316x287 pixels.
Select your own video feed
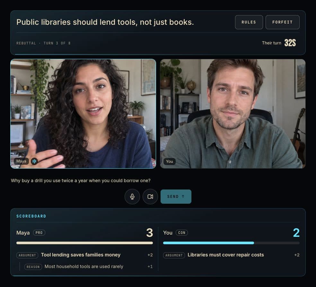pyautogui.click(x=233, y=114)
